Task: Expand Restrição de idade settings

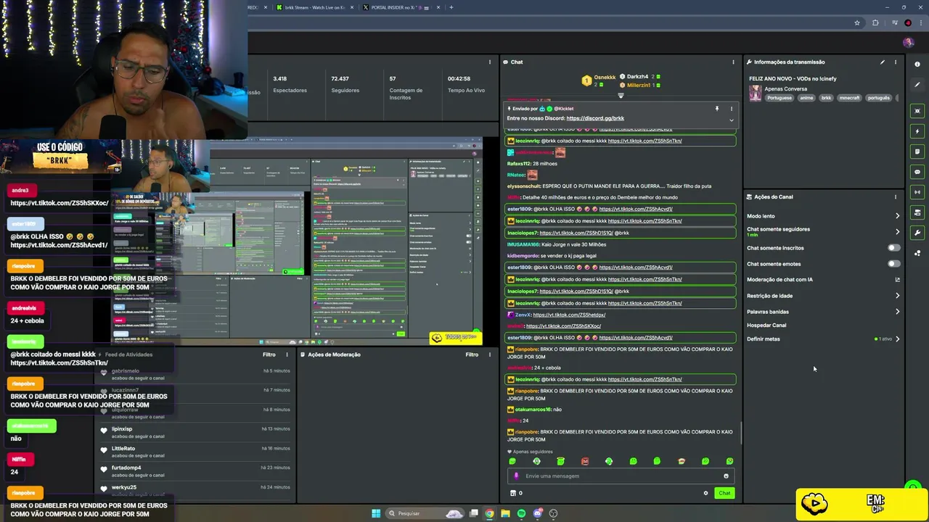Action: point(897,296)
